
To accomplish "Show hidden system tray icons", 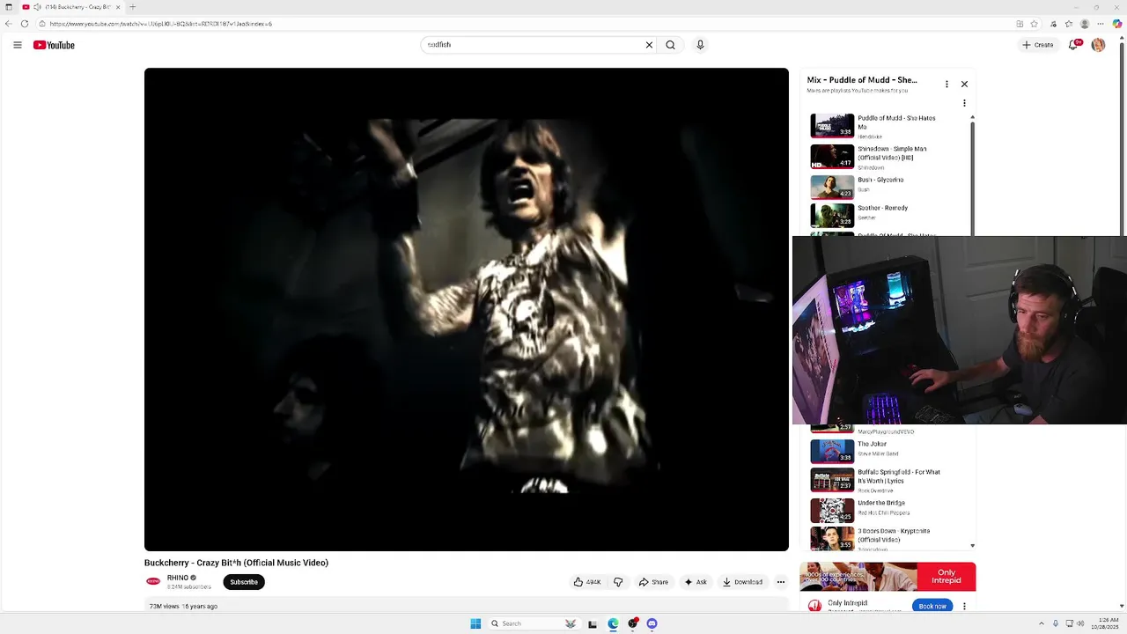I will (1041, 623).
